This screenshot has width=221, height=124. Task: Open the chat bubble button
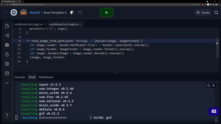214,112
